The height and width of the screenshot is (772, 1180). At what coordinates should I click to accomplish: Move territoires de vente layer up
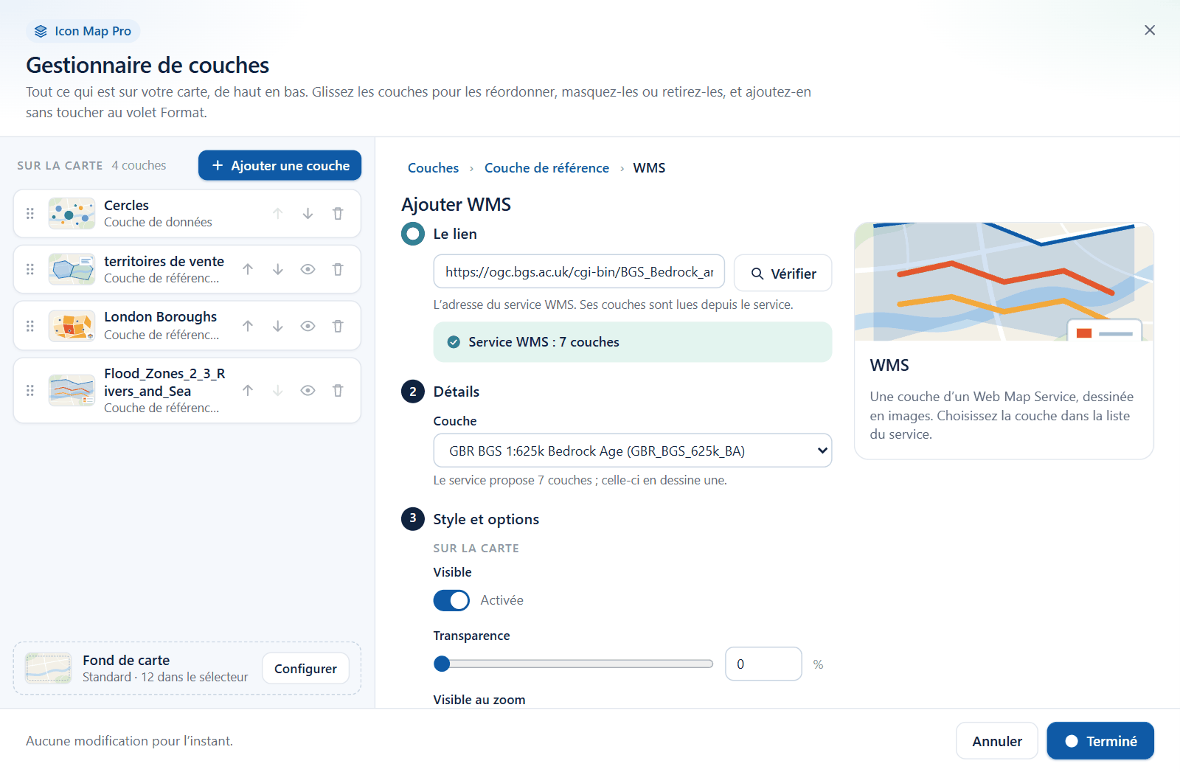[248, 269]
